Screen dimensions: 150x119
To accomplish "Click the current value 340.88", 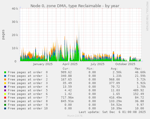I will [66, 76].
